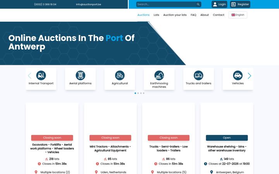Open the Internal Transport forklift category
This screenshot has height=174, width=279.
(41, 79)
